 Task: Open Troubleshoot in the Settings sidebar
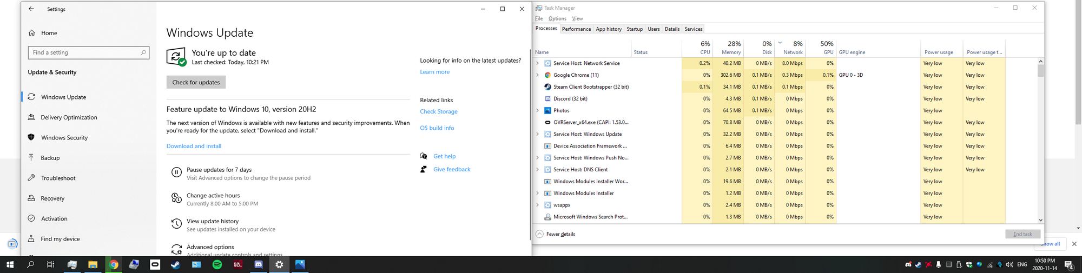(x=58, y=178)
